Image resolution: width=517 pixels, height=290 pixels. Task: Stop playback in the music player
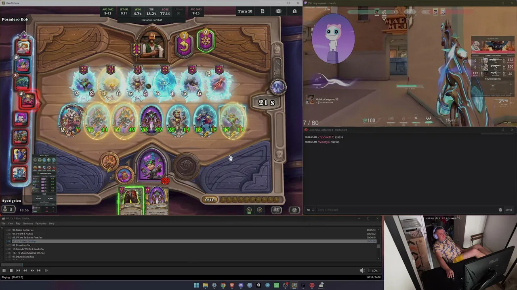[11, 271]
